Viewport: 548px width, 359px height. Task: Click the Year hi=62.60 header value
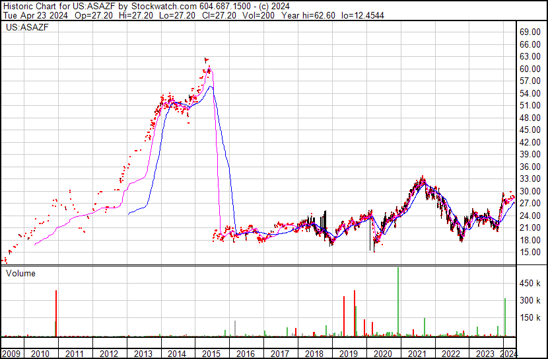308,15
